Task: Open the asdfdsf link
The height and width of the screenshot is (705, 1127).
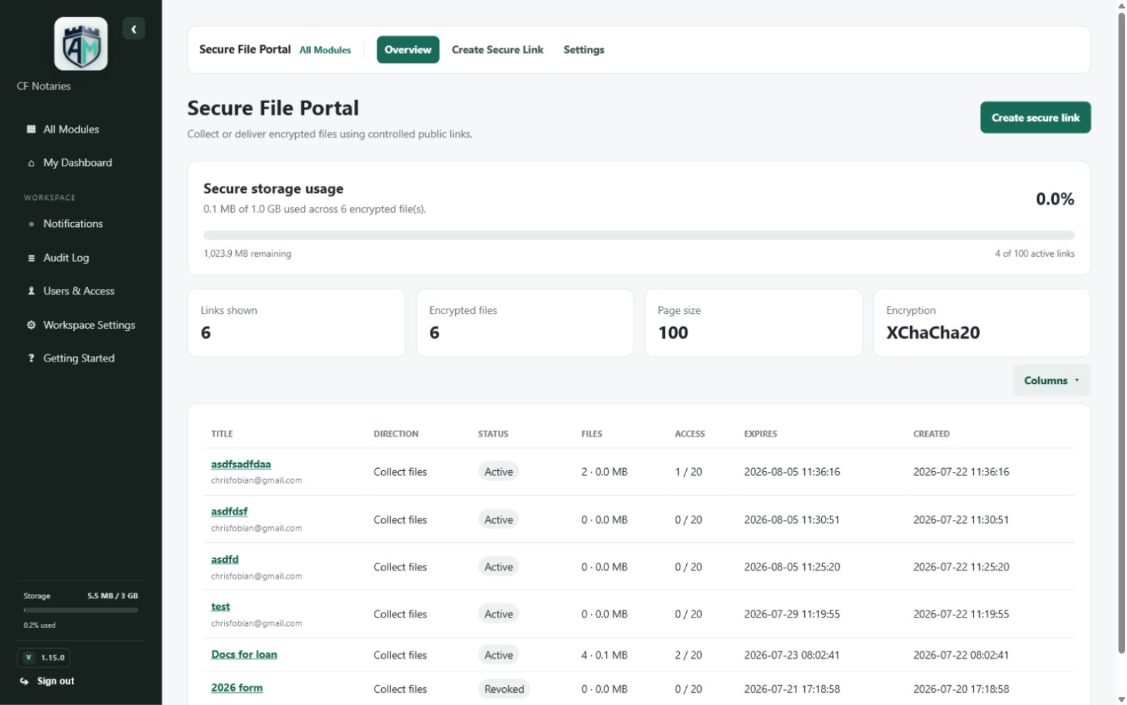Action: pyautogui.click(x=229, y=511)
